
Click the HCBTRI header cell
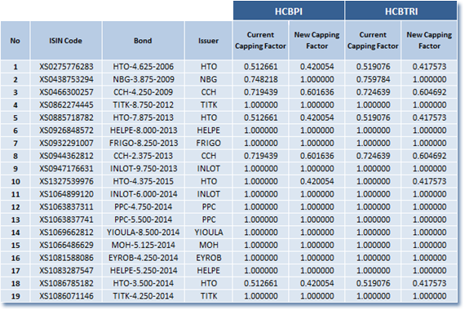tap(401, 11)
